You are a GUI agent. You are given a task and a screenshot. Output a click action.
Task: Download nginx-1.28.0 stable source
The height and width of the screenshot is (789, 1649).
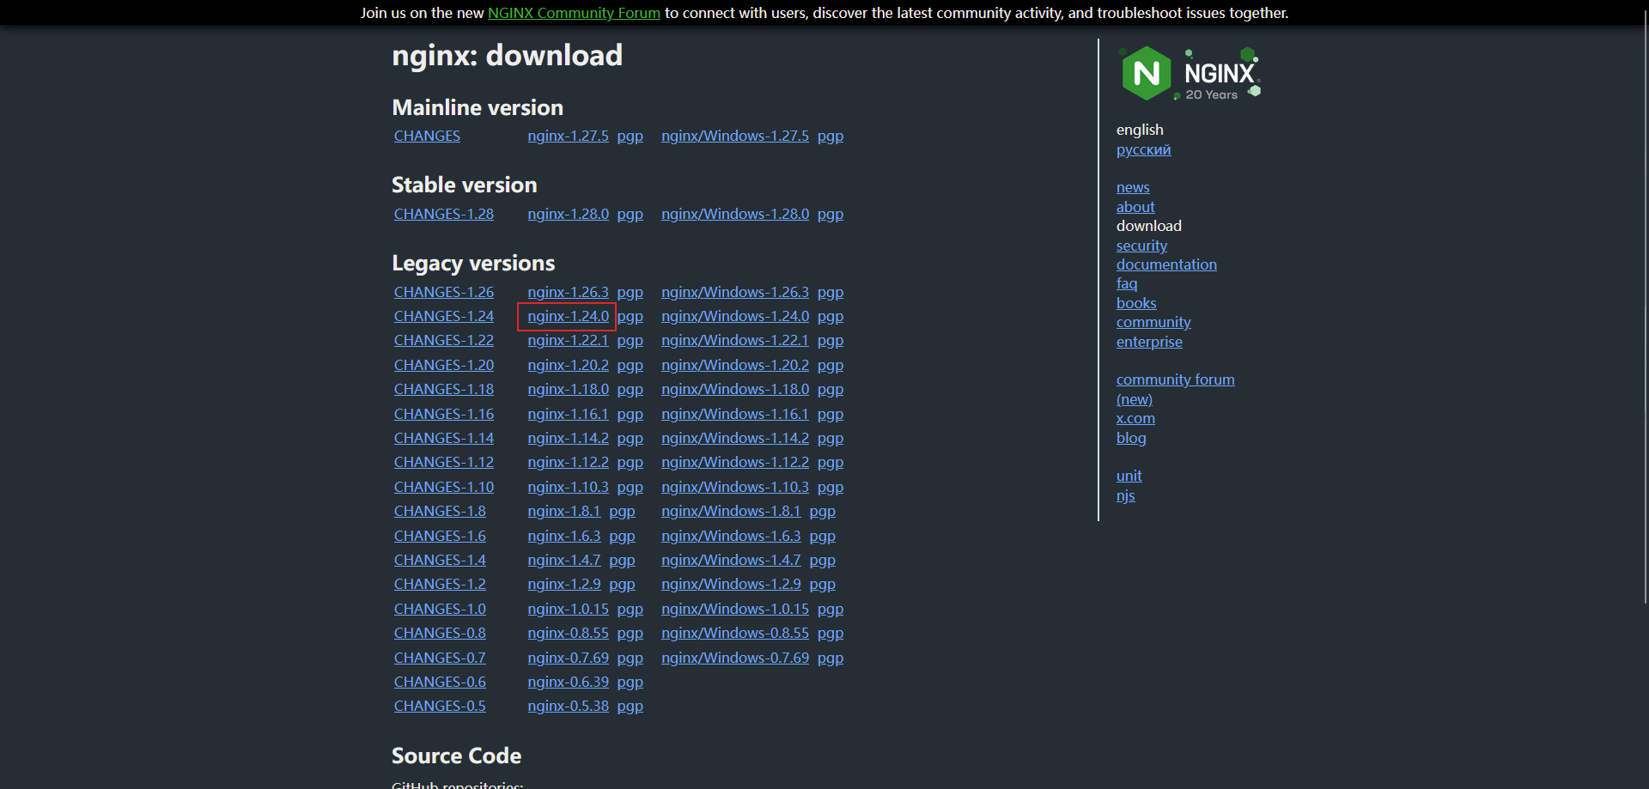(568, 214)
